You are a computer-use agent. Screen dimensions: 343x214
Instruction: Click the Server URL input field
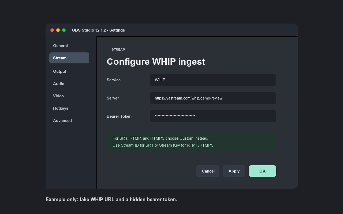pos(213,98)
